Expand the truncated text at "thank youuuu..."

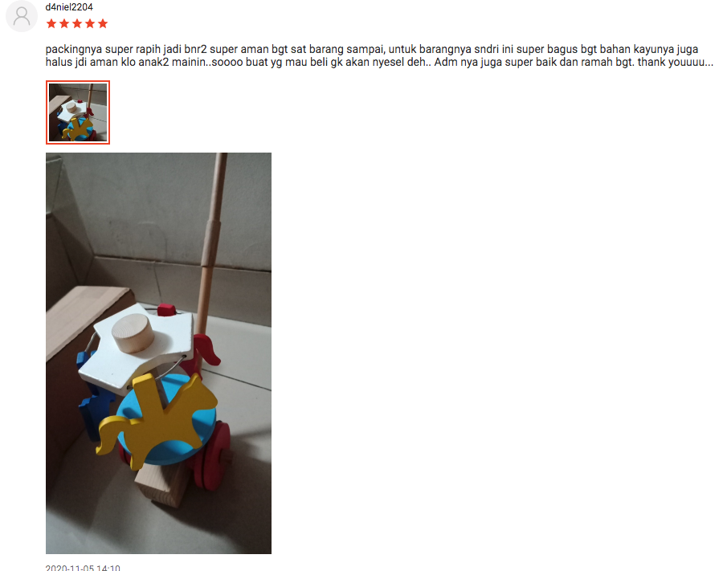click(675, 62)
